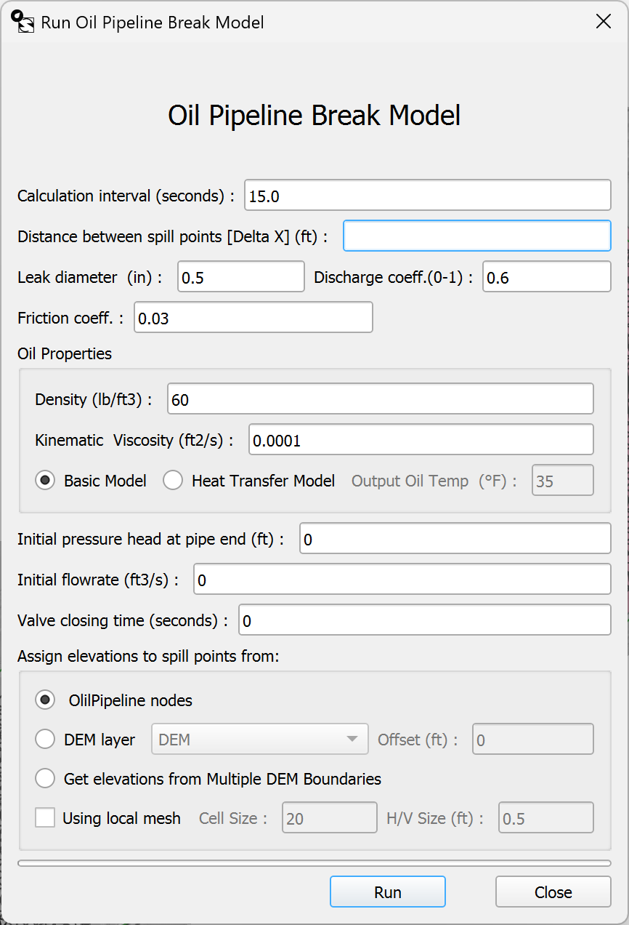This screenshot has height=925, width=629.
Task: Click the Kinematic Viscosity input field
Action: point(421,440)
